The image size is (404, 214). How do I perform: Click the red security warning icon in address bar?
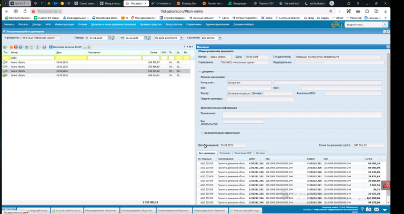click(x=33, y=12)
